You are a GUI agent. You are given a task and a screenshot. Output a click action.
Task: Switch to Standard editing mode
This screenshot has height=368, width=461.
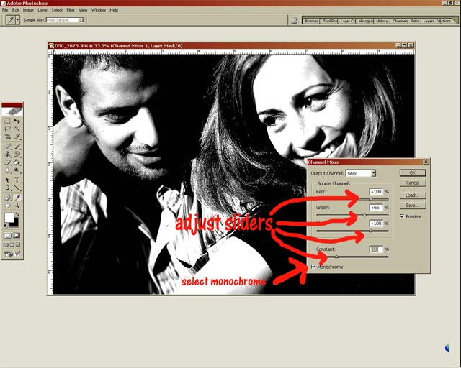(8, 235)
